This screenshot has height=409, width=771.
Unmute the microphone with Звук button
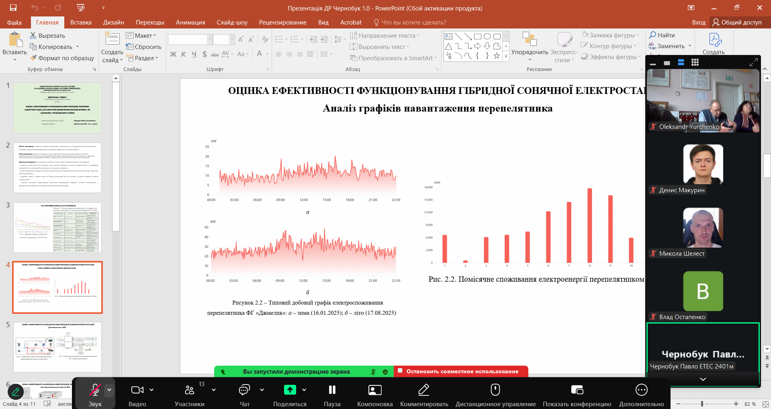(95, 390)
